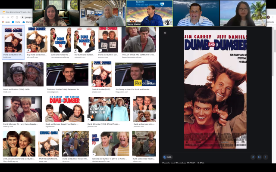Reload the current browser page
This screenshot has height=172, width=276.
[13, 17]
